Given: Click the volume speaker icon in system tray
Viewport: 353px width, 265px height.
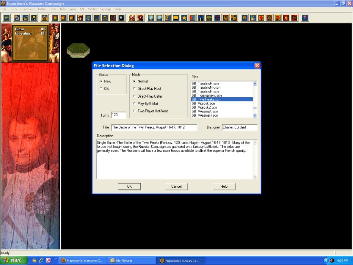Looking at the screenshot, I should [332, 261].
